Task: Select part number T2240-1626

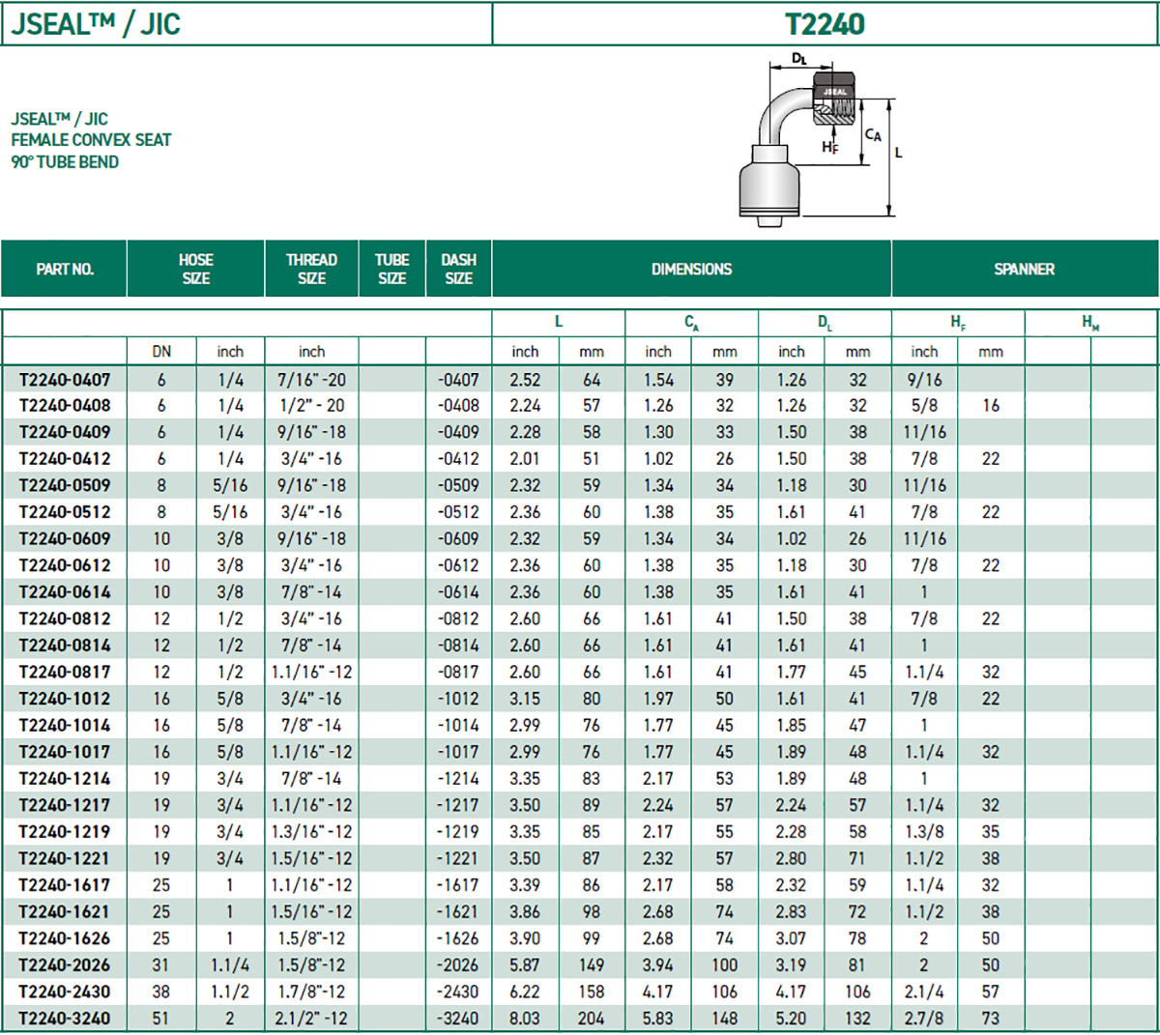Action: pyautogui.click(x=65, y=938)
